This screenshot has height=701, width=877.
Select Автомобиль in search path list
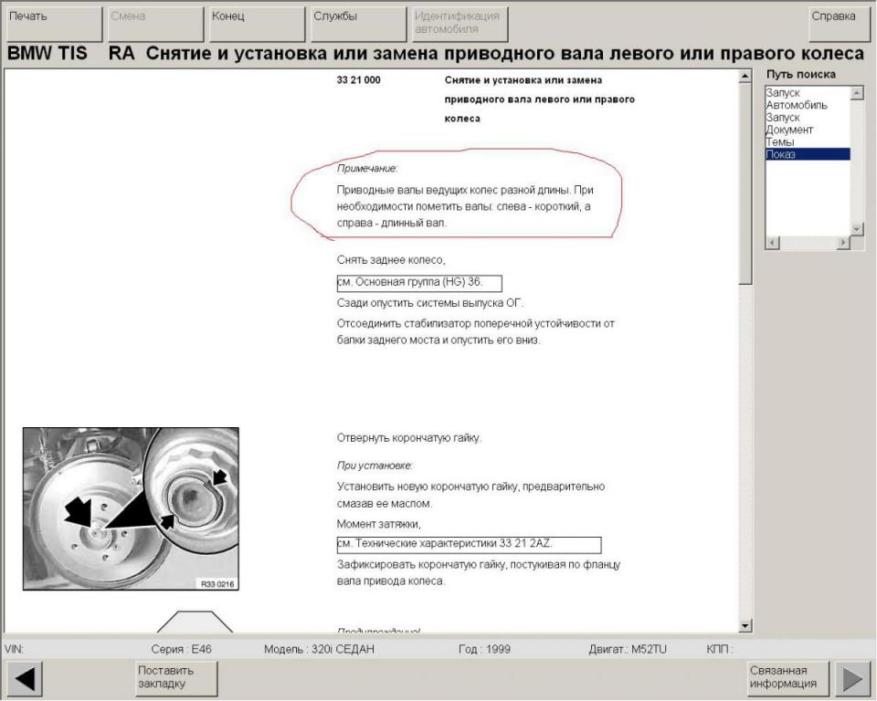tap(797, 105)
